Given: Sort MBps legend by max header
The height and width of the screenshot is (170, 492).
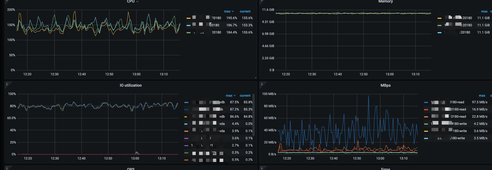Looking at the screenshot, I should click(x=482, y=96).
